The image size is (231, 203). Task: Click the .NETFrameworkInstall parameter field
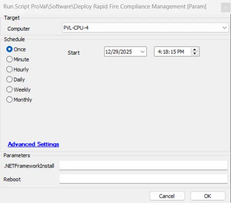coord(143,165)
